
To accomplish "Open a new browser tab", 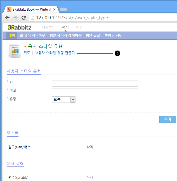I will 63,9.
